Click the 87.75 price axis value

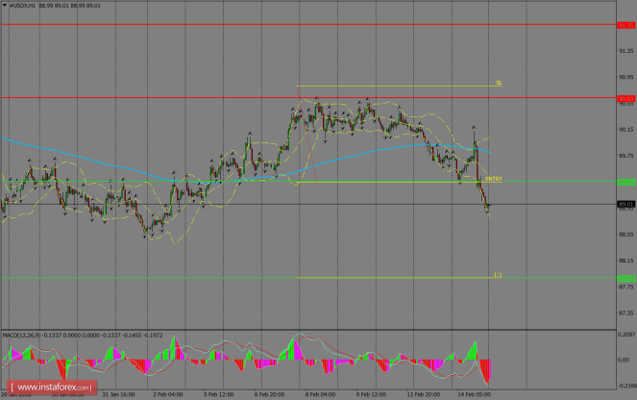coord(626,287)
